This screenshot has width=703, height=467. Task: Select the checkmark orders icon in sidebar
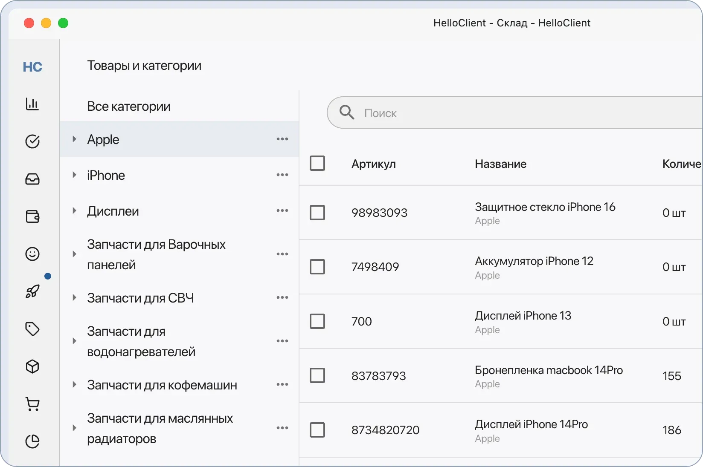(32, 141)
